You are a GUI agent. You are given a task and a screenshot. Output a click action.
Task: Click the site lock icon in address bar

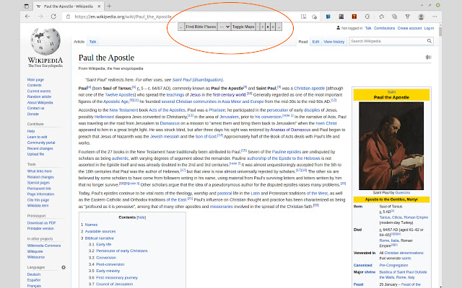coord(69,17)
